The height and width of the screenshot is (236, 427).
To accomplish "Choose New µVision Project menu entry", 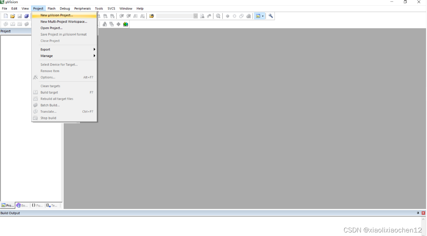I will click(64, 15).
